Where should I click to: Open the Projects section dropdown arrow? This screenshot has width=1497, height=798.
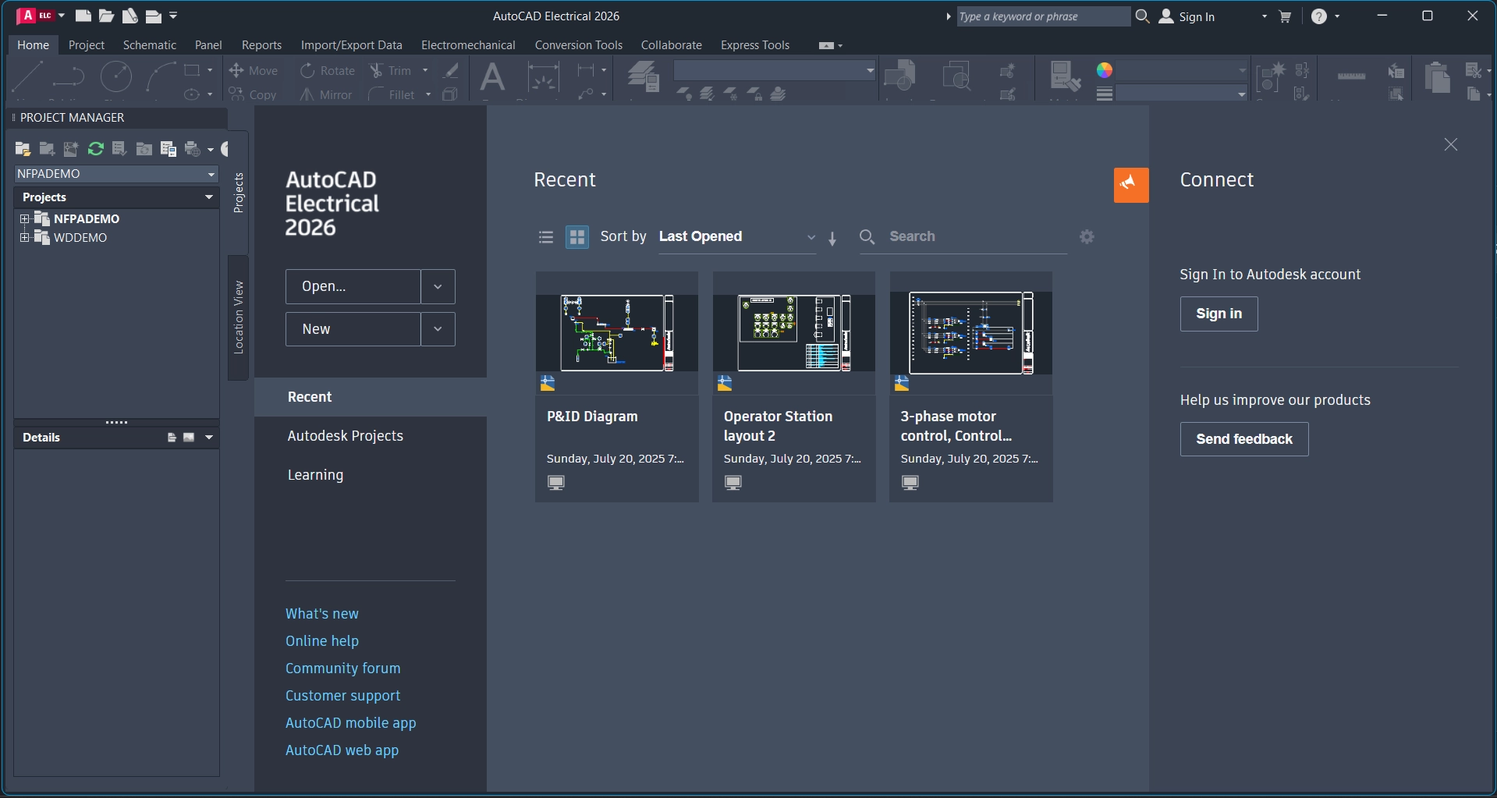[x=209, y=197]
